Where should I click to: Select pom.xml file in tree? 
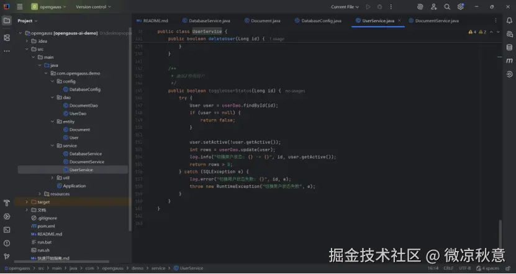pyautogui.click(x=43, y=226)
